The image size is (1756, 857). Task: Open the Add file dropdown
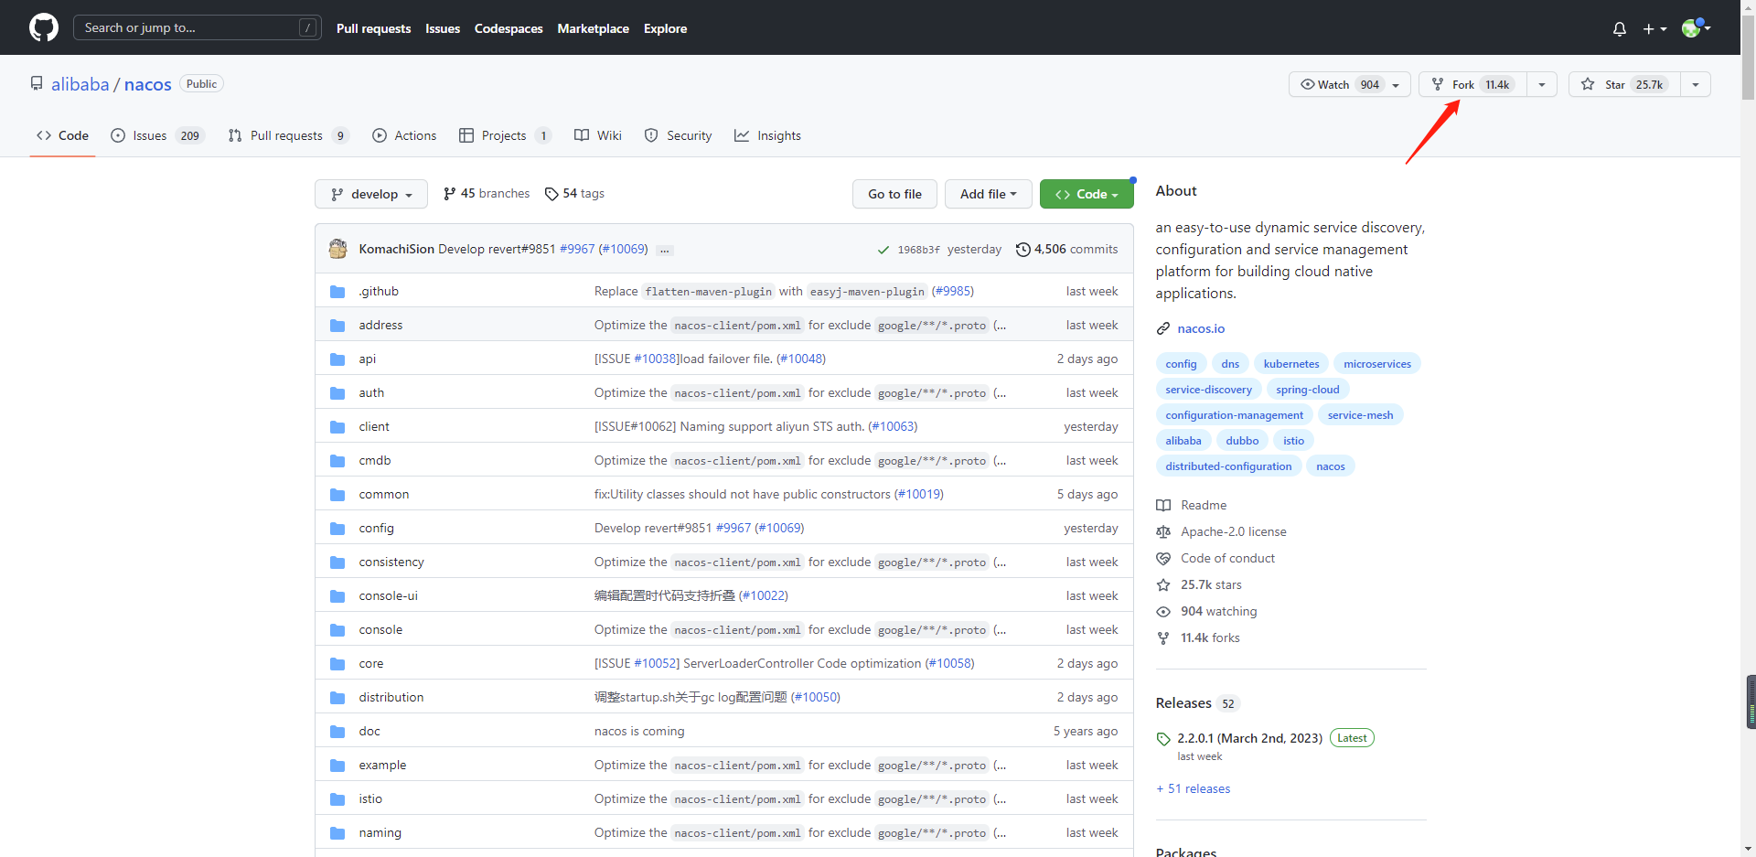(x=988, y=194)
